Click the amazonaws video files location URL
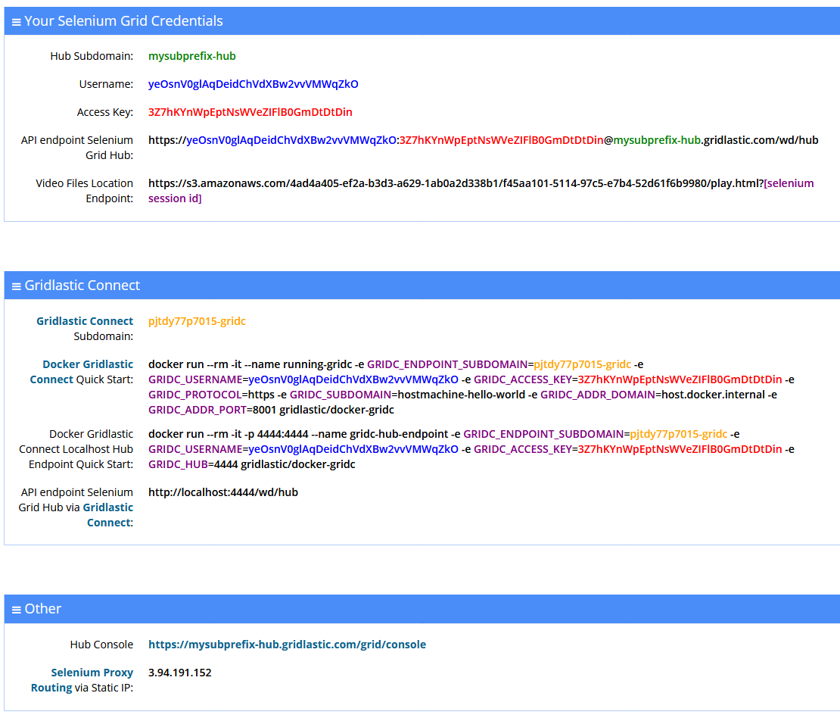The image size is (840, 718). click(x=454, y=183)
